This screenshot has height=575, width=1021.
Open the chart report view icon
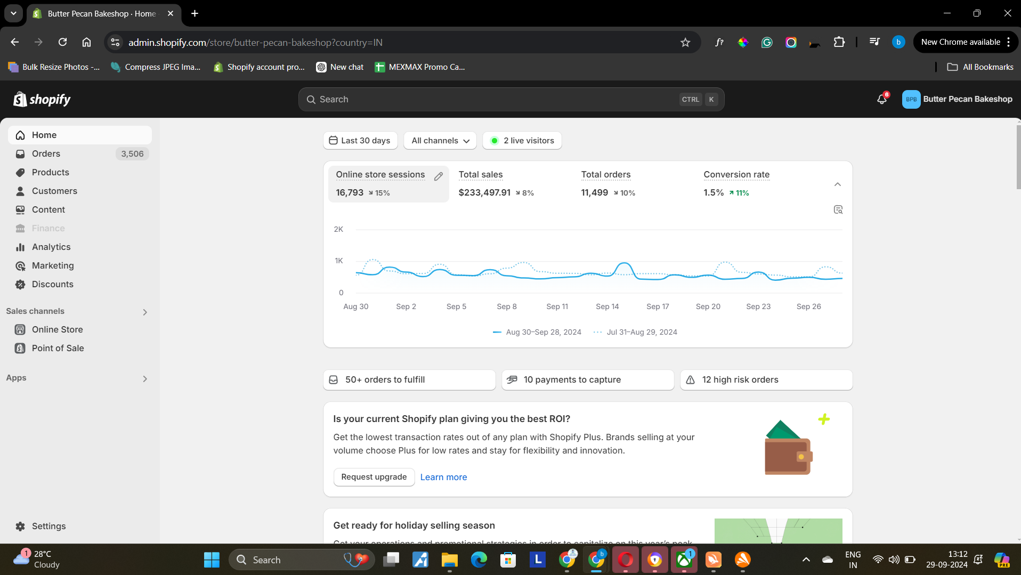click(x=838, y=209)
